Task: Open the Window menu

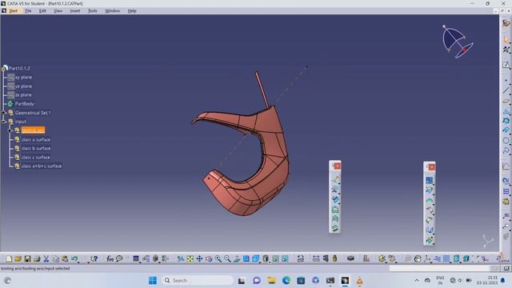Action: point(112,10)
